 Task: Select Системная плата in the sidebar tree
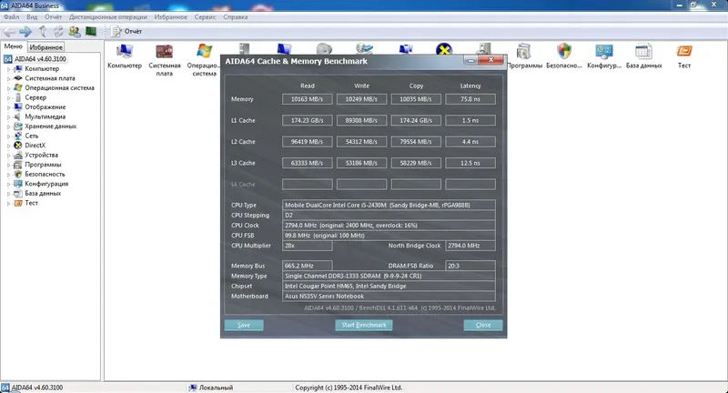[50, 78]
